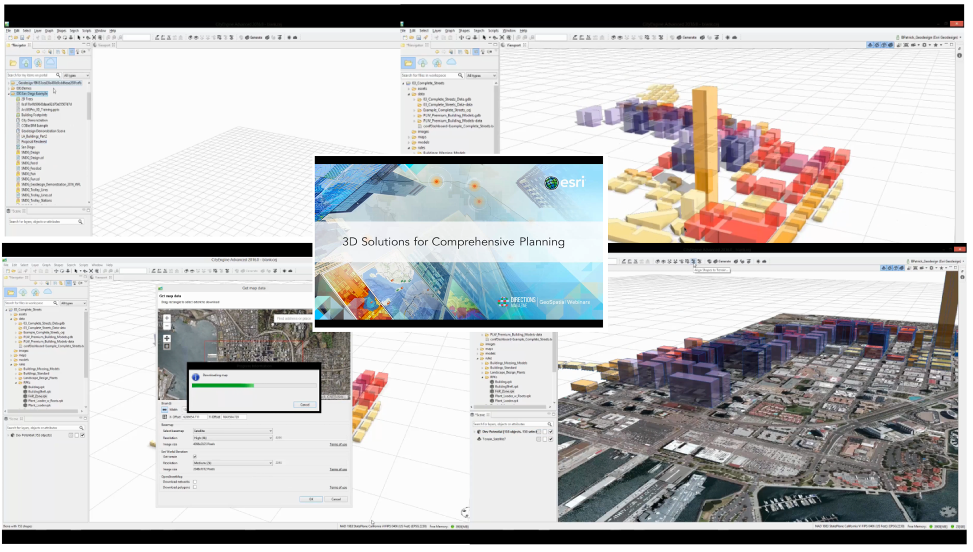973x552 pixels.
Task: Open Layer menu in bottom-left window
Action: click(35, 265)
